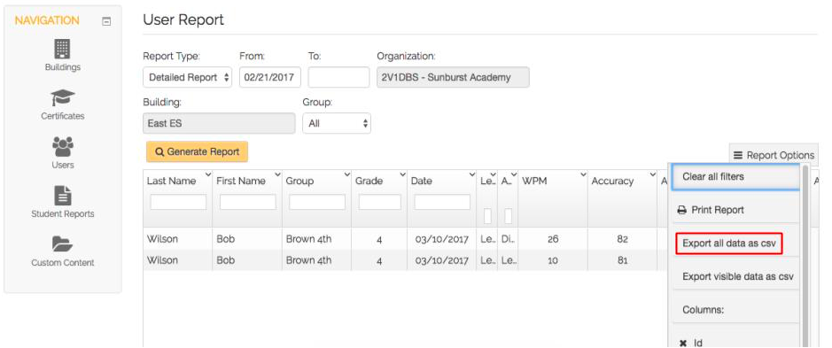This screenshot has height=348, width=832.
Task: Expand the Accuracy column menu chevron
Action: coord(653,174)
